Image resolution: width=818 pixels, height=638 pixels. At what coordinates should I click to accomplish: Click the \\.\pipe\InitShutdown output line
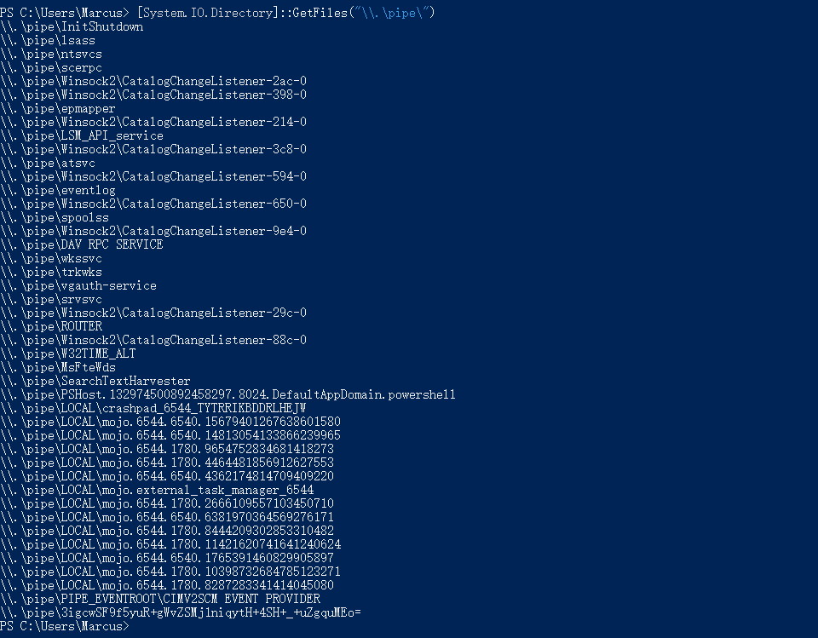coord(72,26)
